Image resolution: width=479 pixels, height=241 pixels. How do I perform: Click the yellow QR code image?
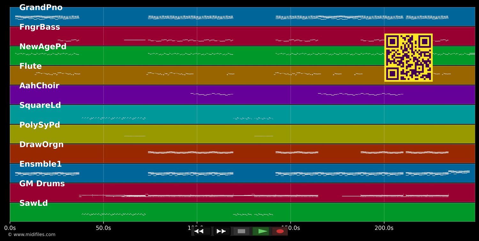(408, 58)
